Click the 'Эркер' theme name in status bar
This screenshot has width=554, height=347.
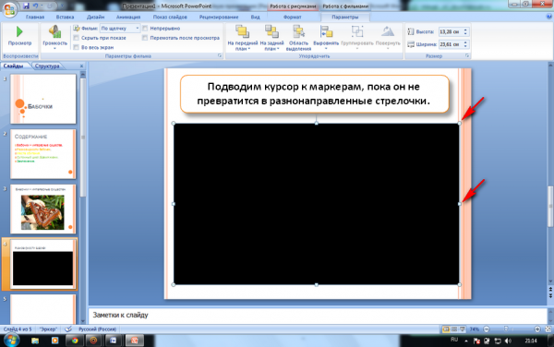tap(48, 329)
